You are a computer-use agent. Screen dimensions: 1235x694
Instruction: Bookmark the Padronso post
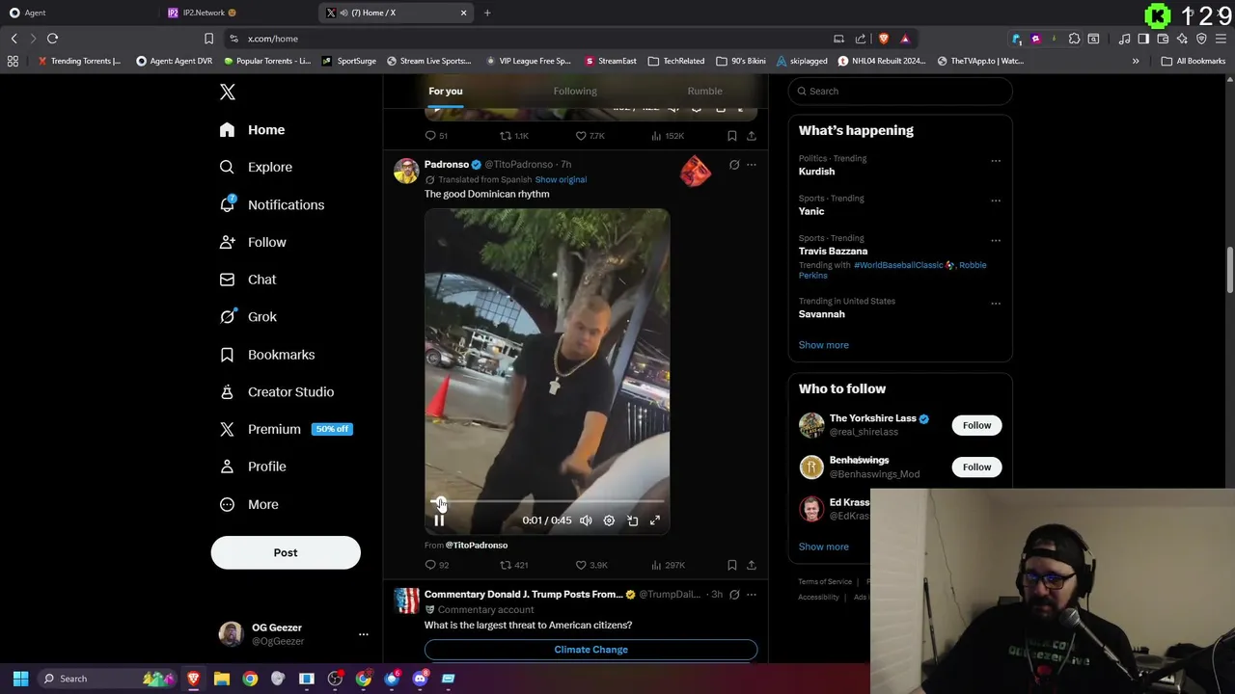(x=732, y=565)
